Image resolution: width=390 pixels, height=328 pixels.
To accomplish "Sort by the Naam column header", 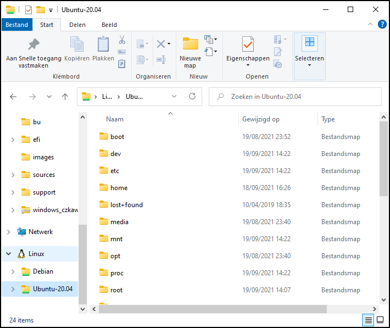I will click(115, 119).
